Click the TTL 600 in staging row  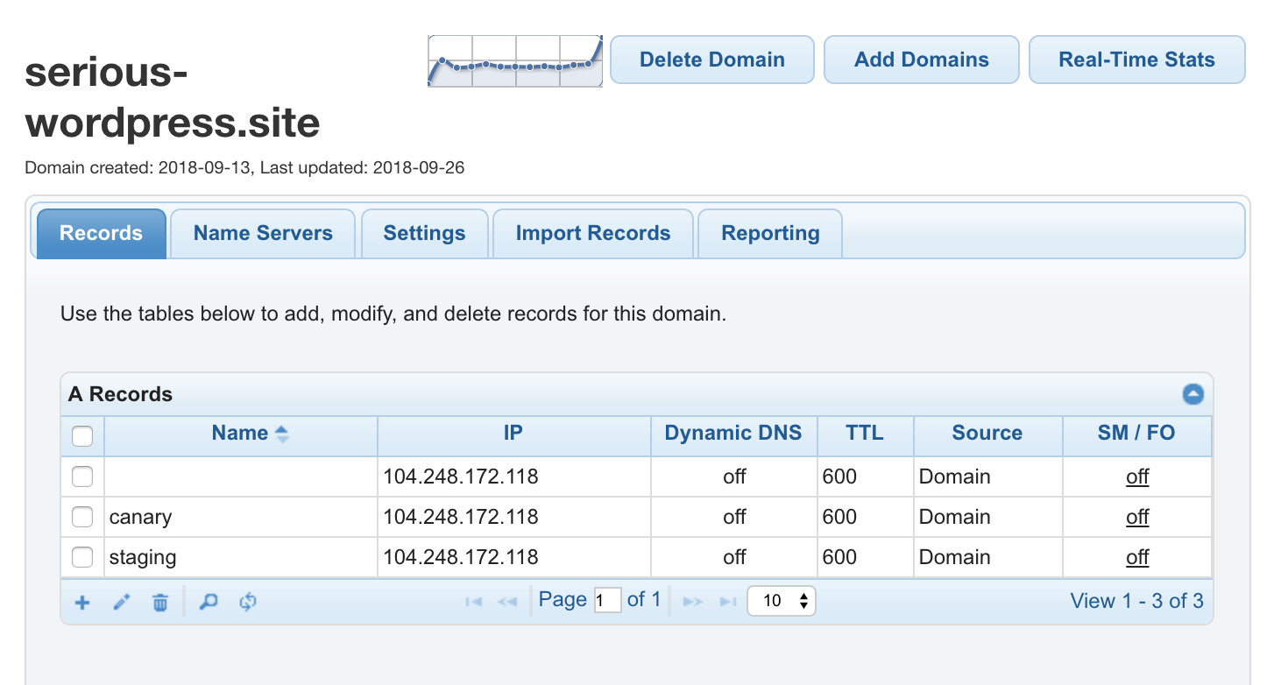839,558
